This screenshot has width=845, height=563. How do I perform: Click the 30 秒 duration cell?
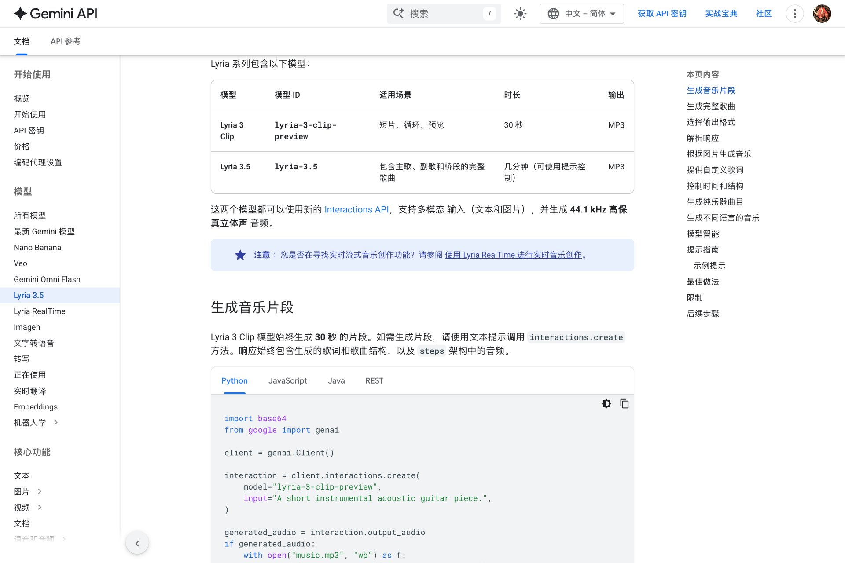[513, 125]
